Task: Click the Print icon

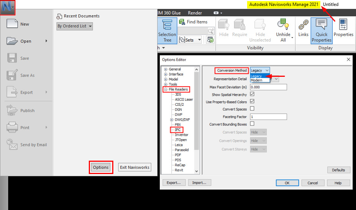Action: [12, 127]
